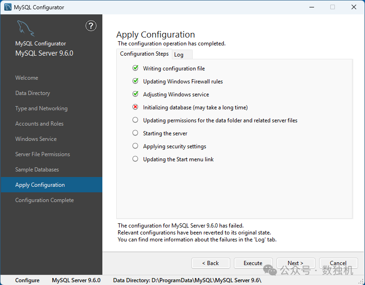
Task: Click 'MySQL Server 9.6.0' sidebar header text
Action: (44, 53)
